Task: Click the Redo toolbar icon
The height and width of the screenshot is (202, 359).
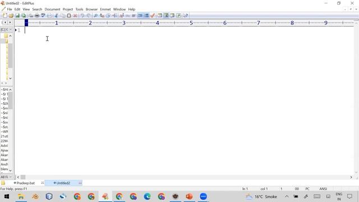Action: point(89,16)
